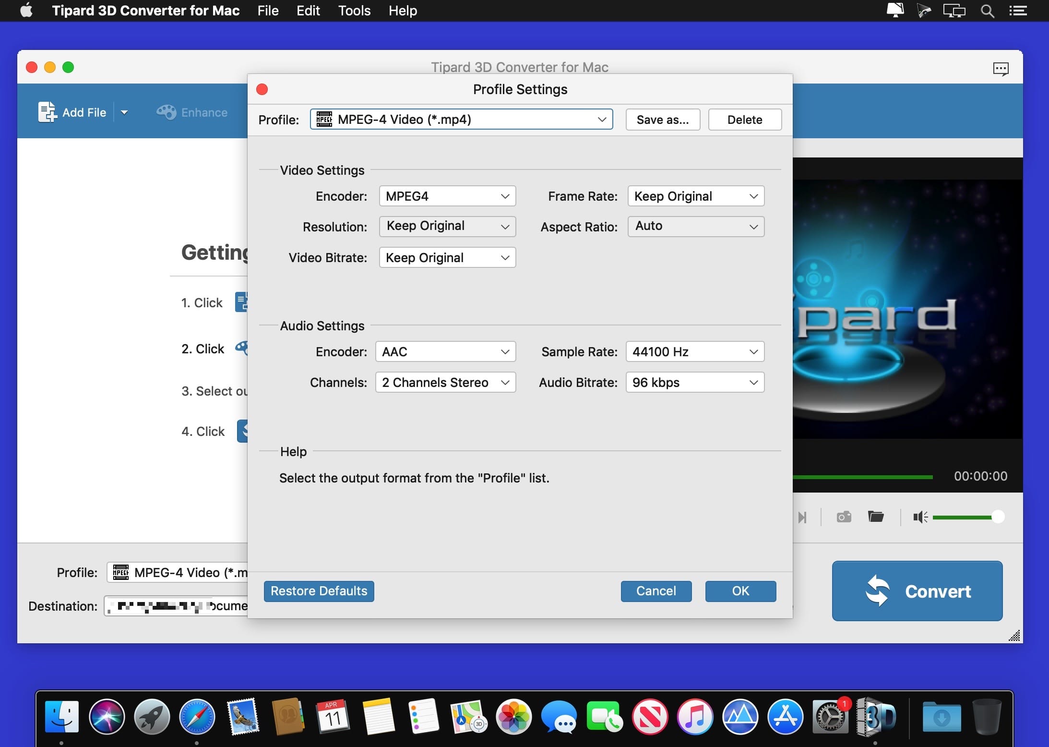This screenshot has width=1049, height=747.
Task: Click the next frame playback icon
Action: (x=802, y=517)
